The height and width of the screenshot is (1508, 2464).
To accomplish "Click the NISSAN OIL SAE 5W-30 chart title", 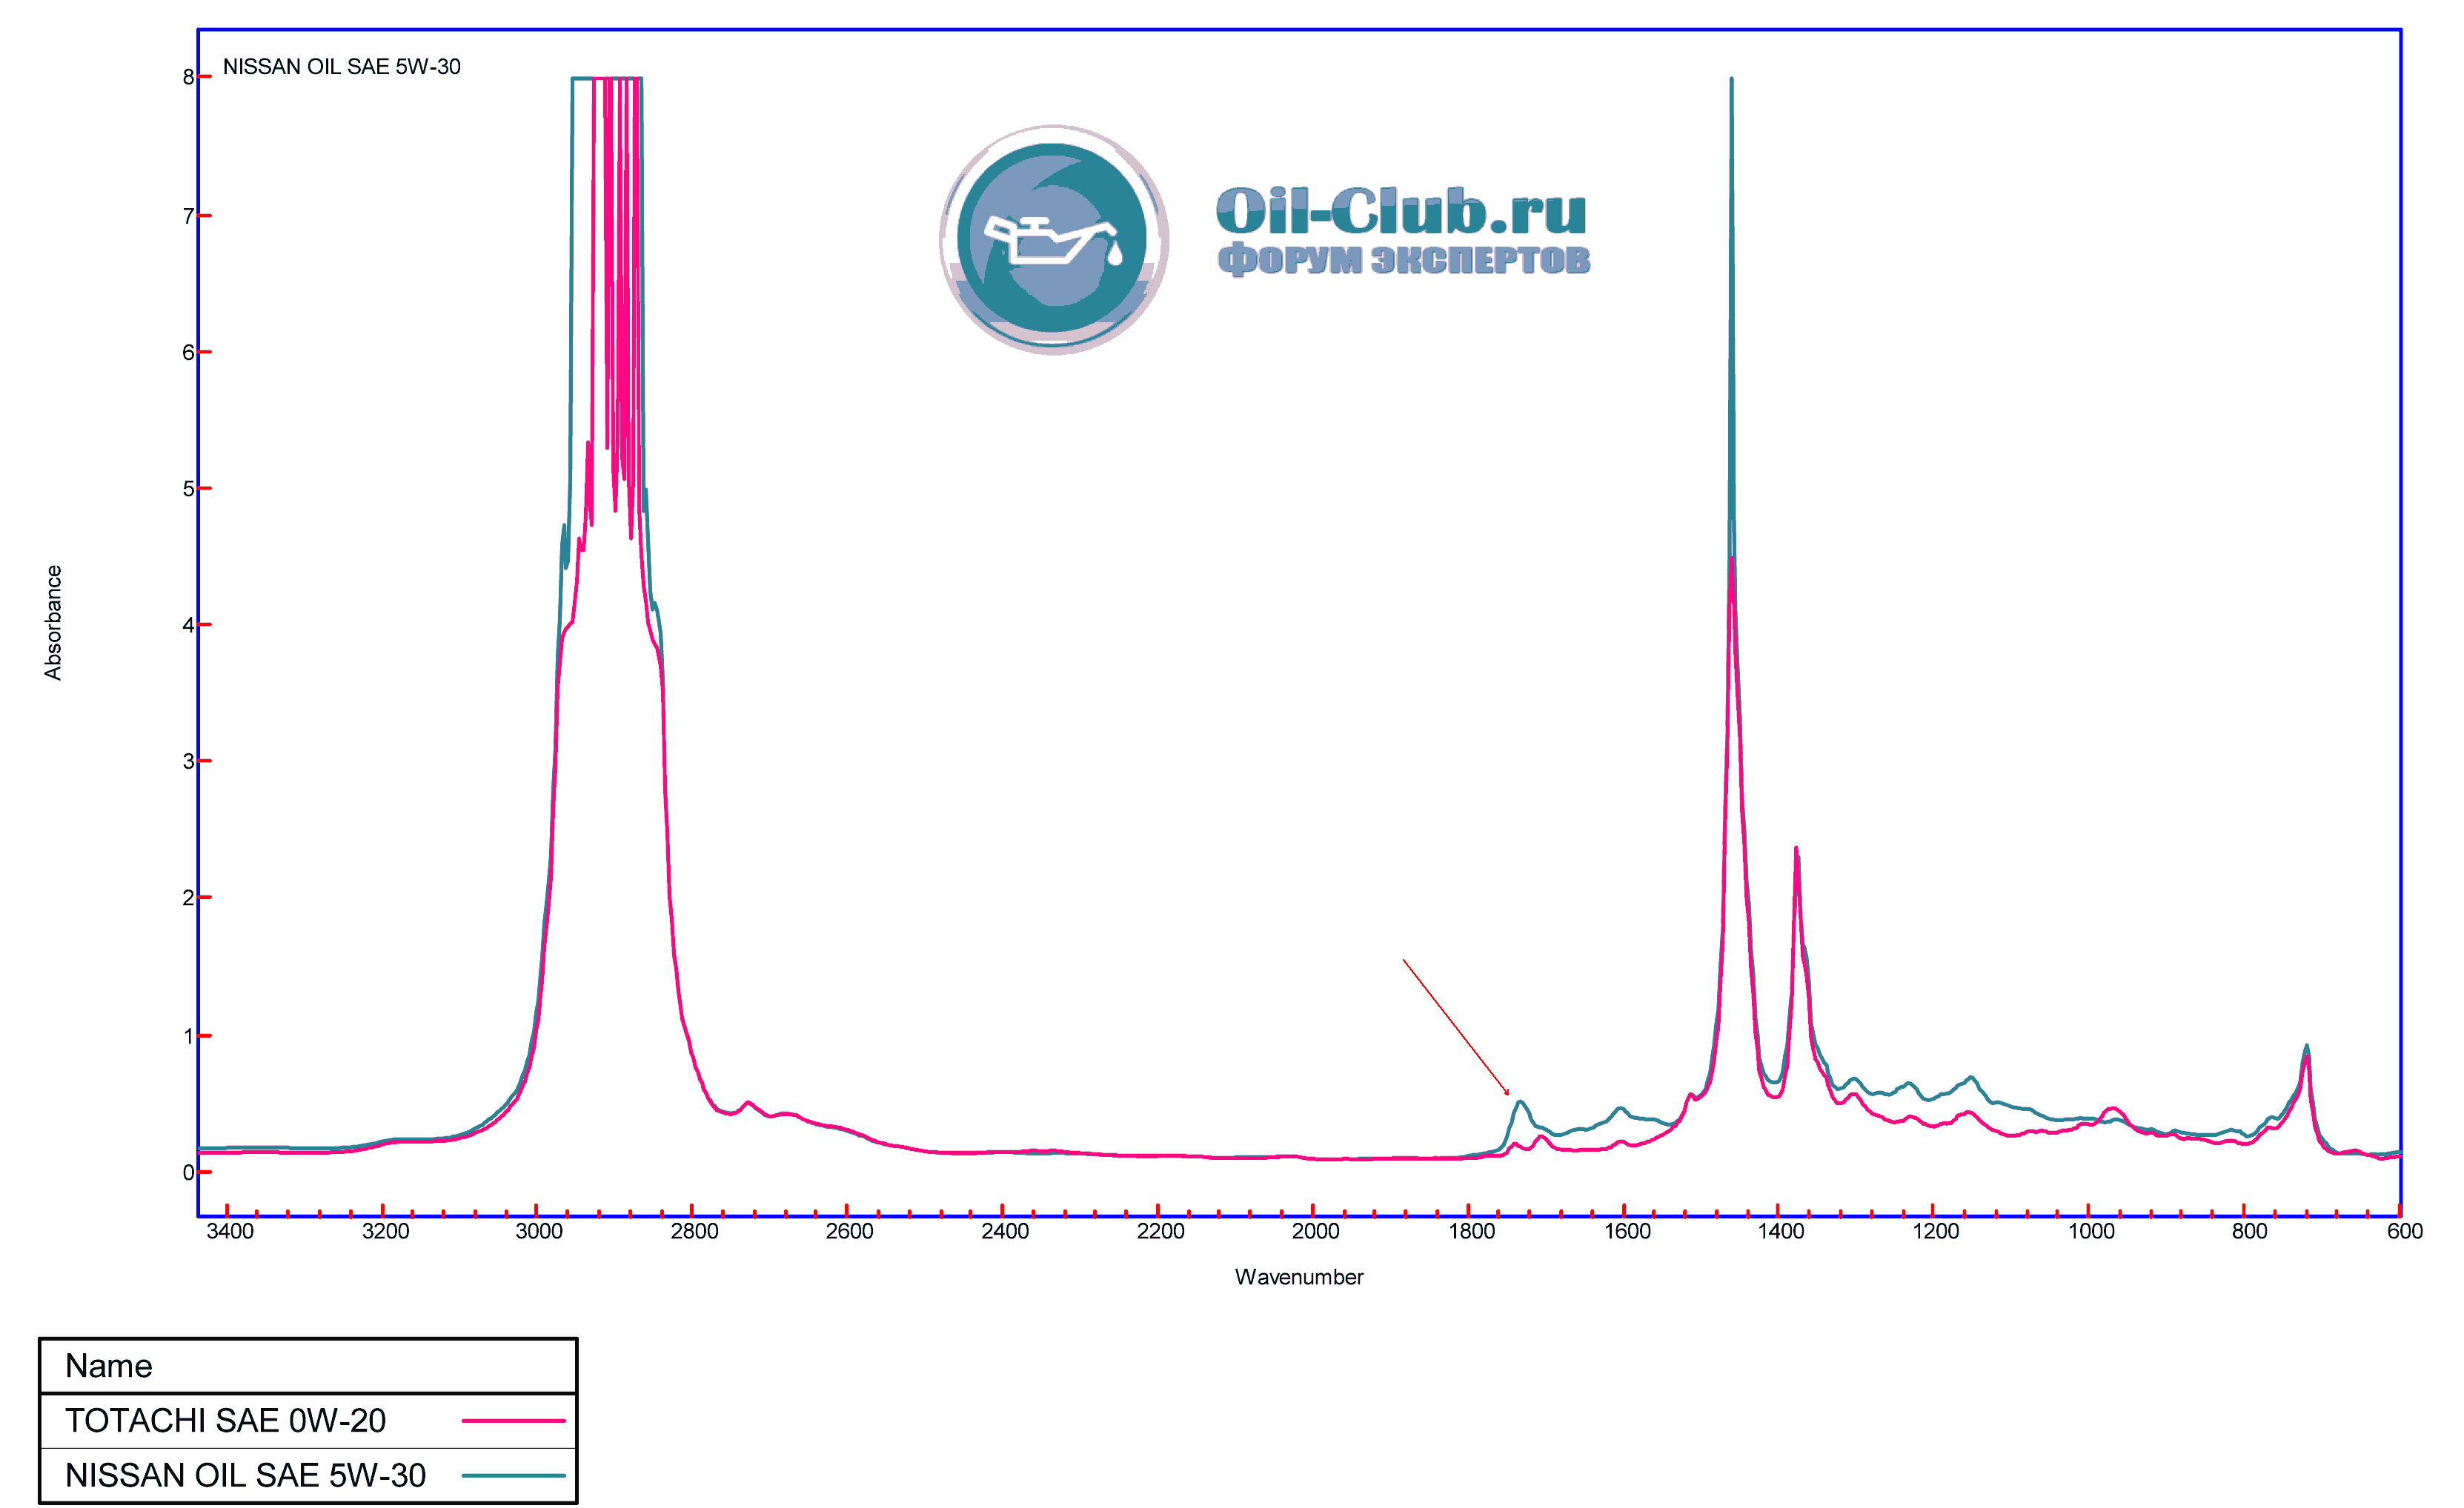I will coord(342,67).
